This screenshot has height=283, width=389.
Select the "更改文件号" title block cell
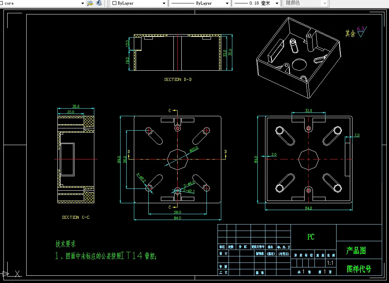[x=258, y=247]
